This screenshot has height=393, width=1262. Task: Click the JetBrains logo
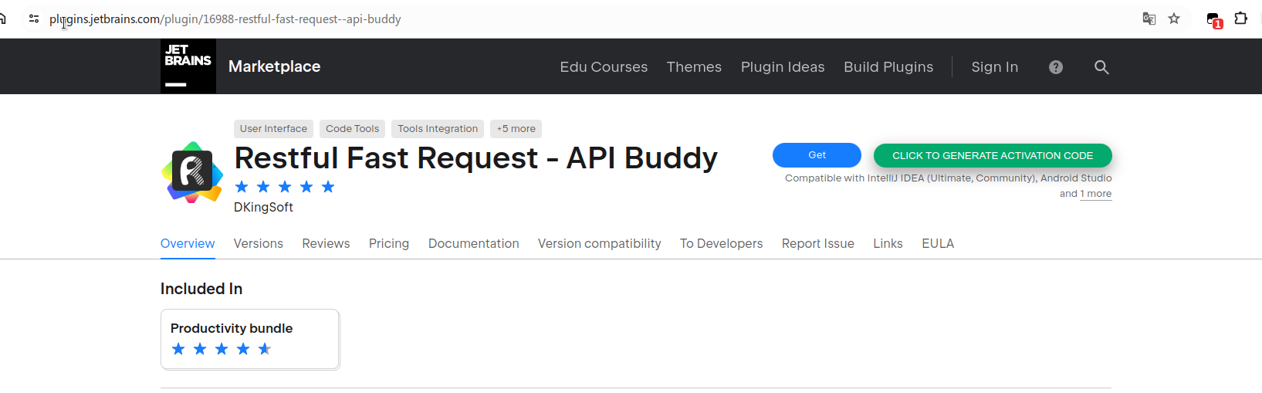pos(188,66)
